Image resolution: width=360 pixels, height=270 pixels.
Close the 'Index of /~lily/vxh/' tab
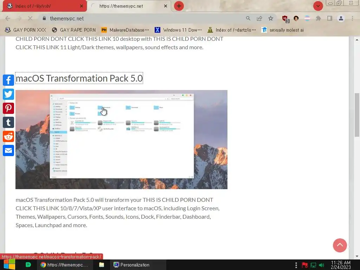point(81,6)
